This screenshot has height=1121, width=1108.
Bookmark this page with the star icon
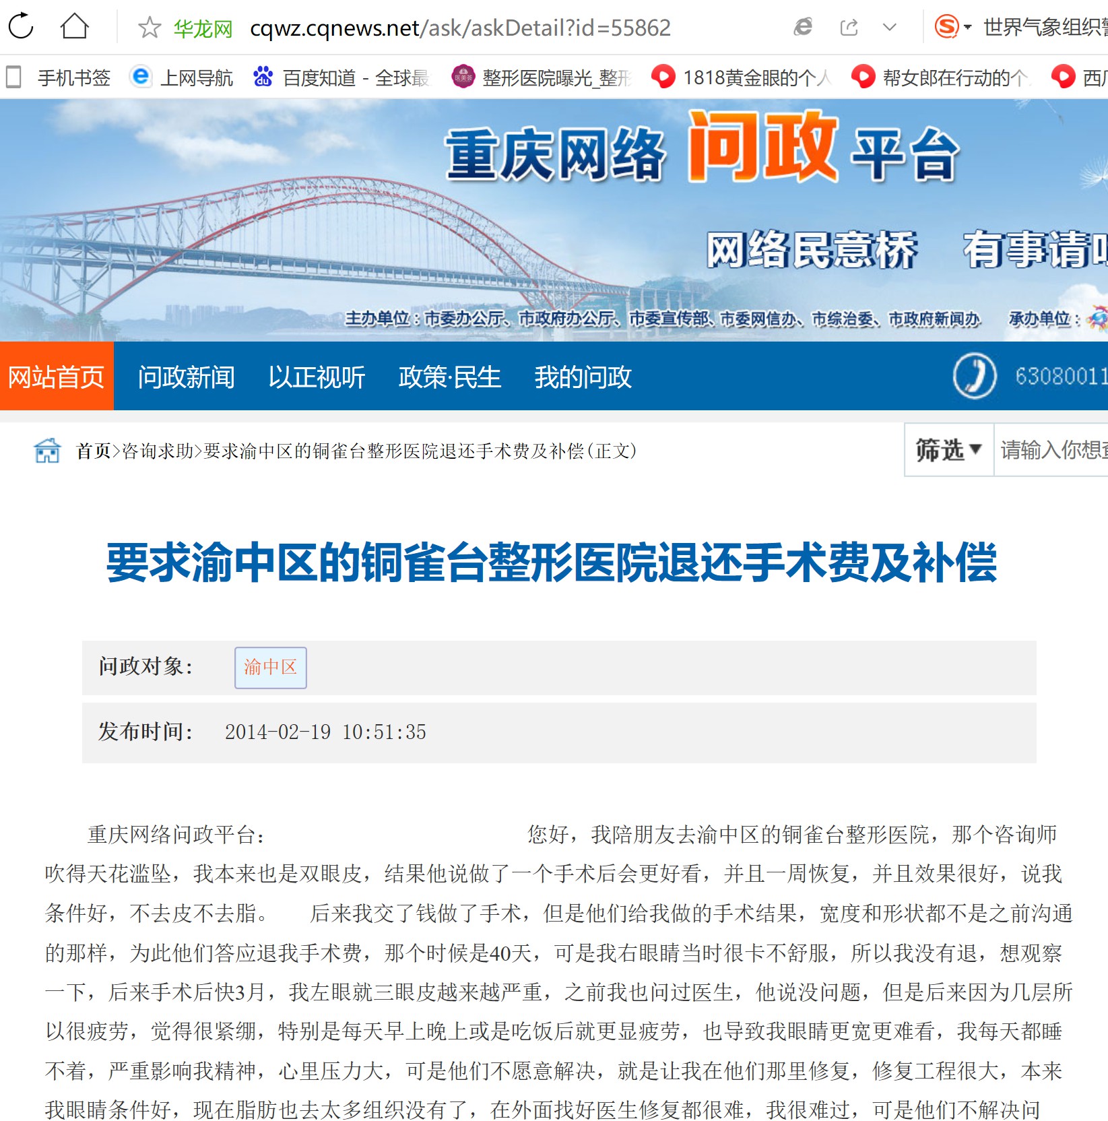(149, 28)
